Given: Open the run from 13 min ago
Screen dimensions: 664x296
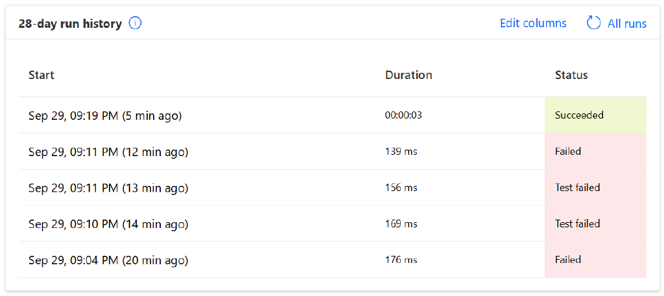Looking at the screenshot, I should [108, 188].
